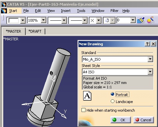Screen dimensions: 158x127
Task: Click the small hole on the shaft
Action: [51, 73]
